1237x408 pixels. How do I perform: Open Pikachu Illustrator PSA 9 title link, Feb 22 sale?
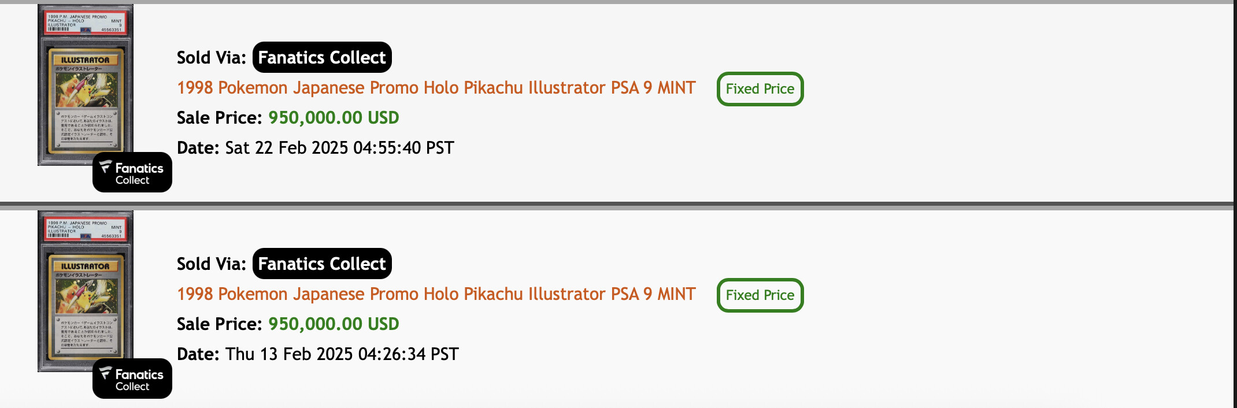click(436, 88)
